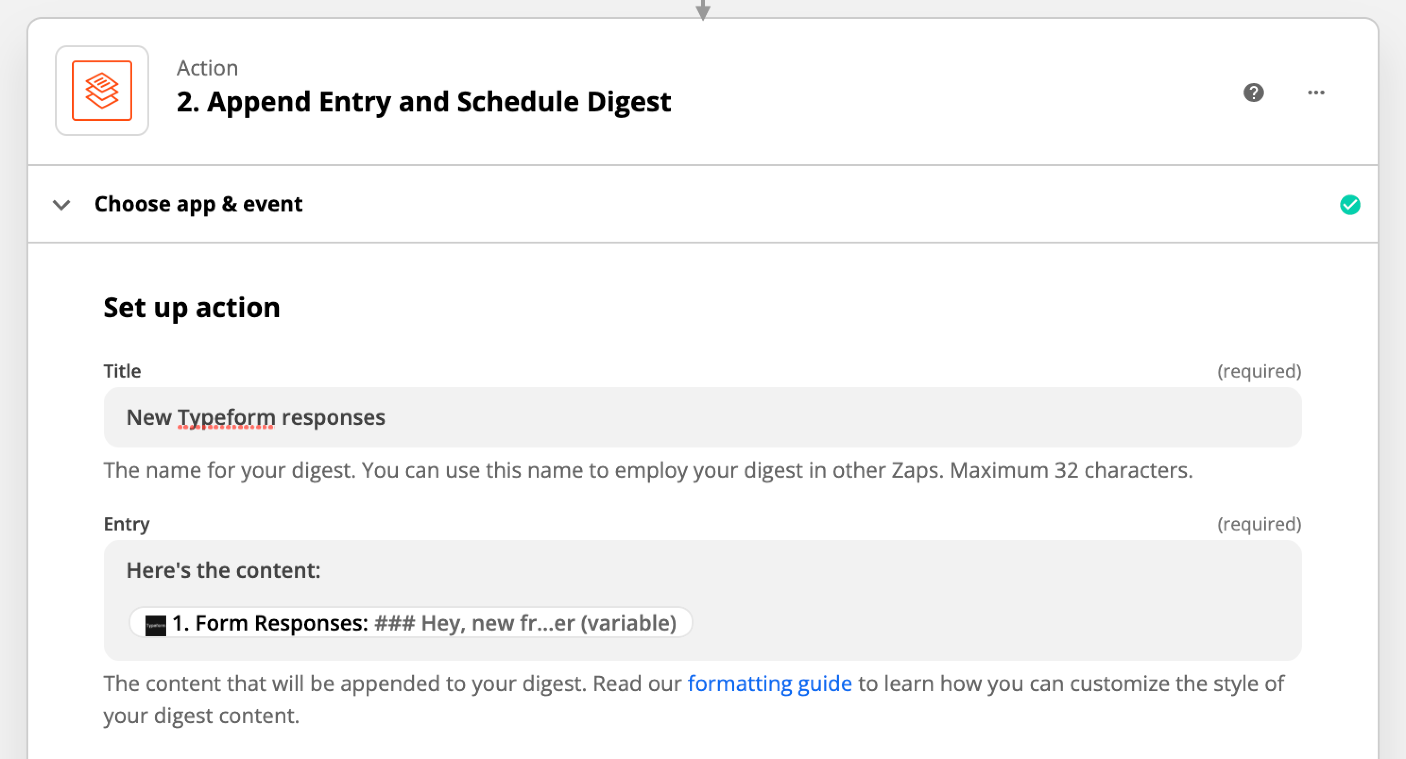Select the Form Responses variable pill
Screen dimensions: 1406x759
[x=411, y=623]
